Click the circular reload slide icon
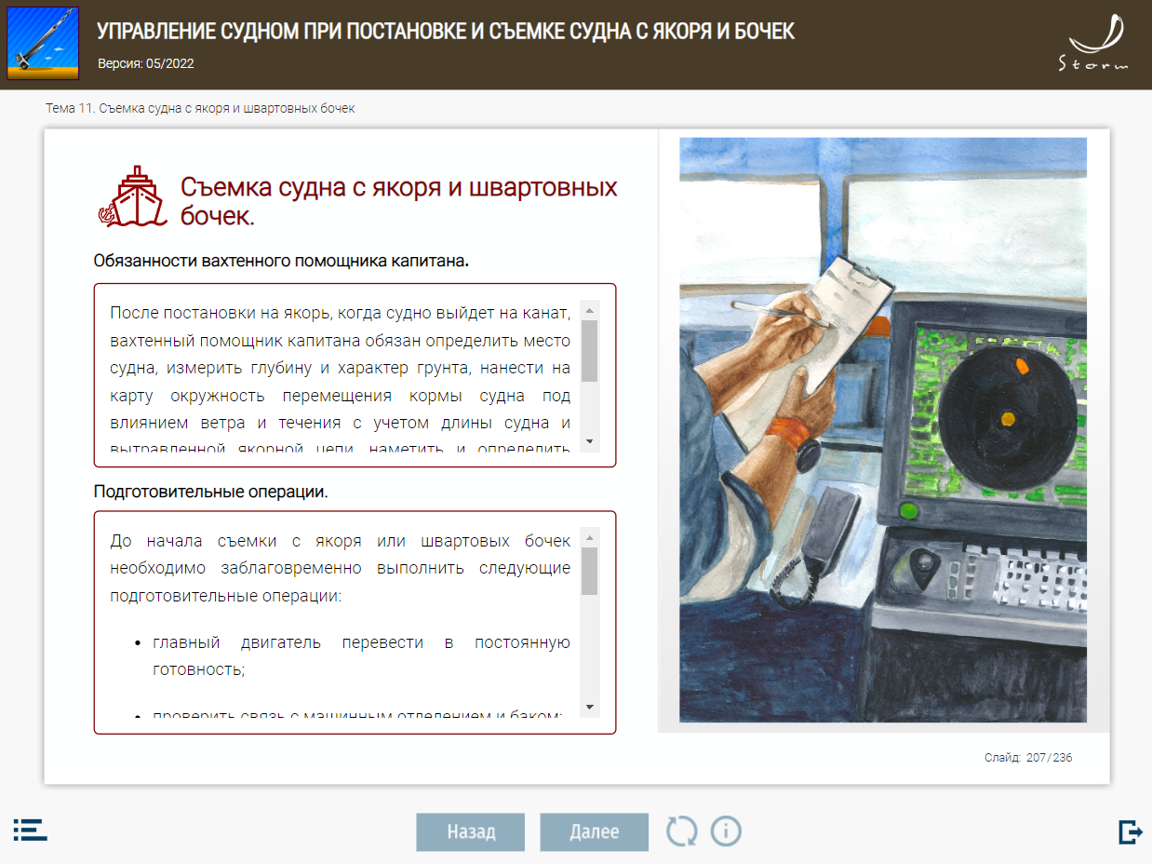Viewport: 1152px width, 864px height. tap(681, 830)
